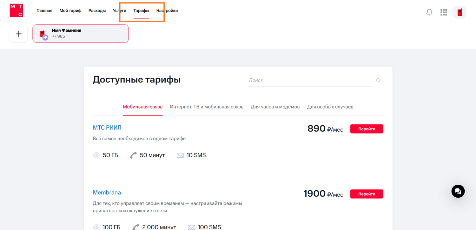This screenshot has height=230, width=476.
Task: Open the apps grid menu icon
Action: click(444, 12)
